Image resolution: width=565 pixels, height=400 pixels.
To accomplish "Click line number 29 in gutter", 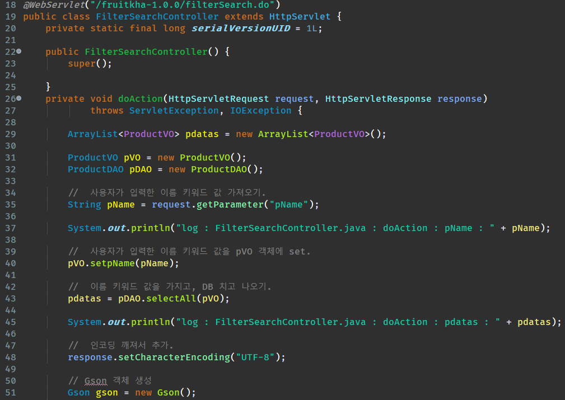I will click(x=11, y=134).
